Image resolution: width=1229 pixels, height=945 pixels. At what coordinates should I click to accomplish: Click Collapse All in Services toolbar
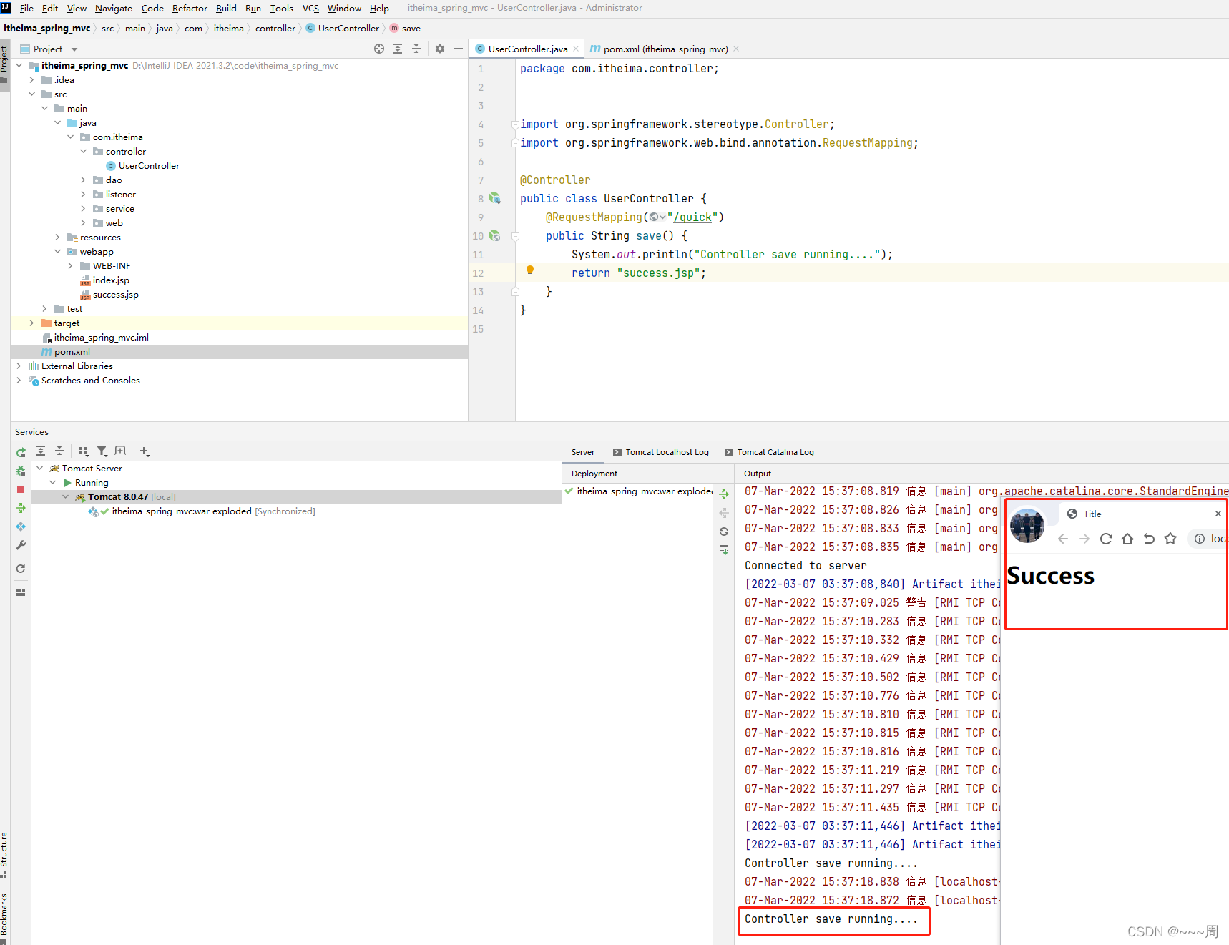[59, 451]
